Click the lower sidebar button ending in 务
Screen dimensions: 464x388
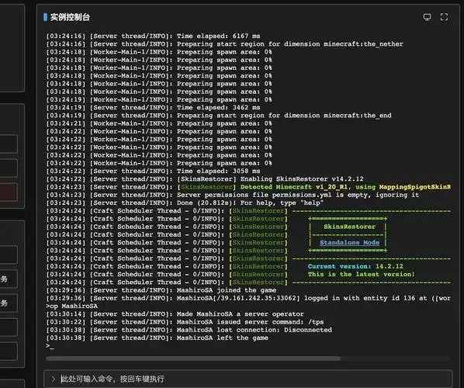pyautogui.click(x=9, y=303)
